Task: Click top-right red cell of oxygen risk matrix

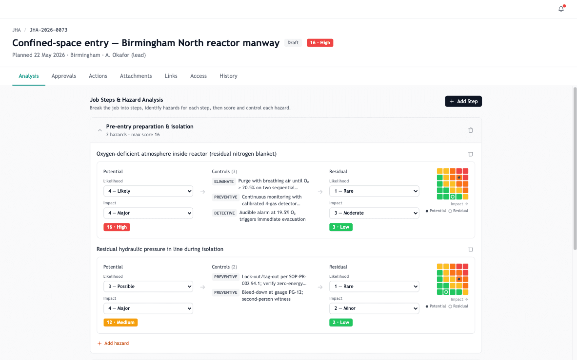Action: tap(465, 171)
